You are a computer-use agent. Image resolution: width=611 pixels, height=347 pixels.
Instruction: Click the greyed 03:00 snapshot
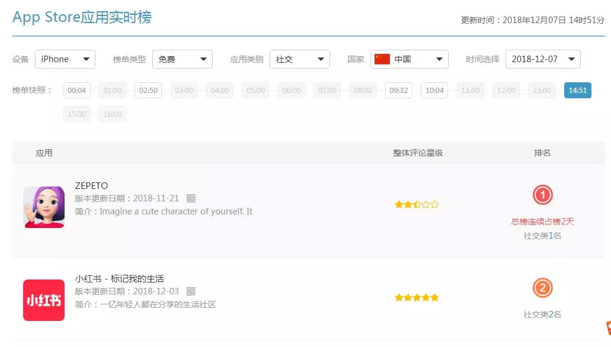coord(184,91)
